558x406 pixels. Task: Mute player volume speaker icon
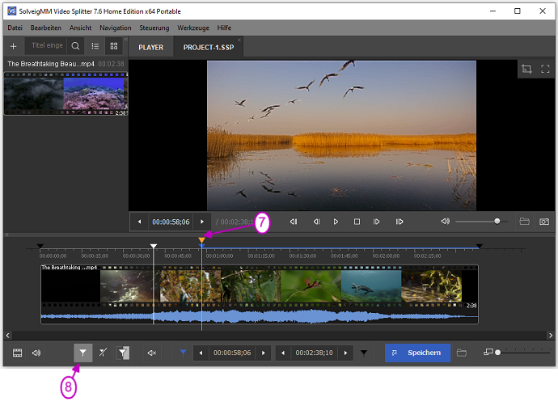[446, 222]
